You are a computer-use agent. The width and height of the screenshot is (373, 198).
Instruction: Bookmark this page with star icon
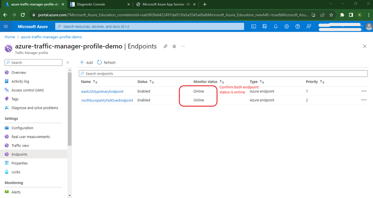point(331,15)
